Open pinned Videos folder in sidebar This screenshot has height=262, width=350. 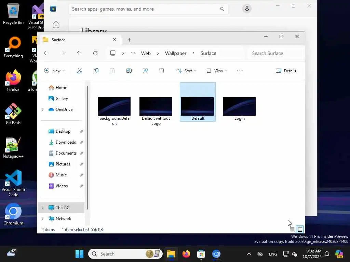coord(62,186)
